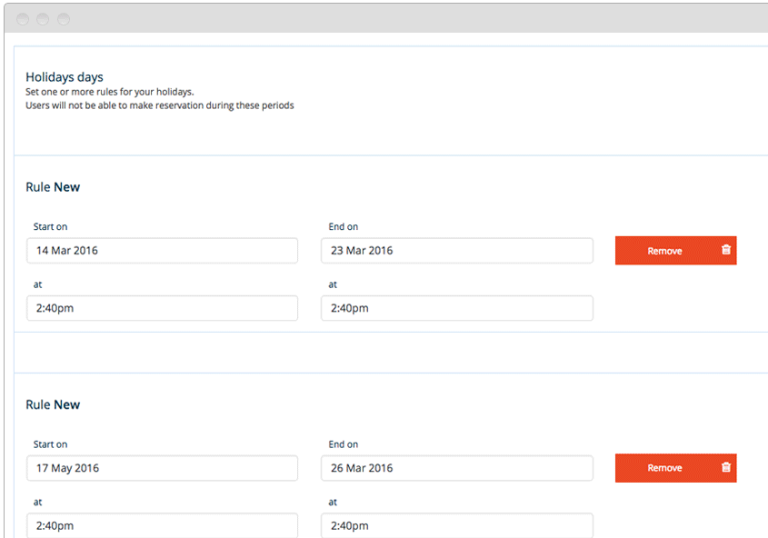
Task: Click the first window control circle
Action: [21, 18]
